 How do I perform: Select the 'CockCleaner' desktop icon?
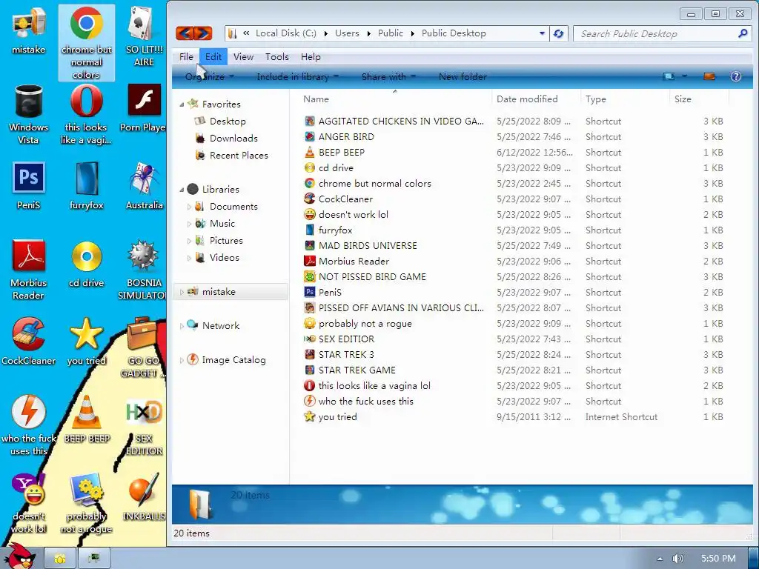pos(29,341)
